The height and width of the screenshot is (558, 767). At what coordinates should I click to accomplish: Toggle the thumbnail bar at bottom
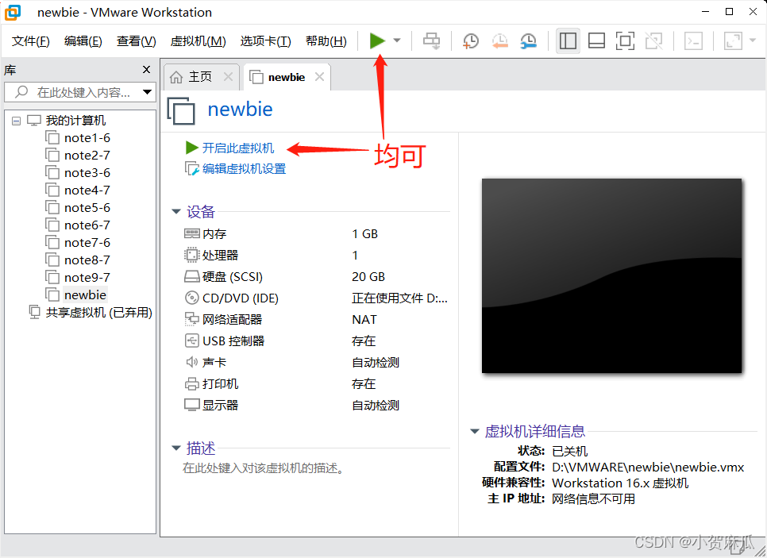coord(596,40)
